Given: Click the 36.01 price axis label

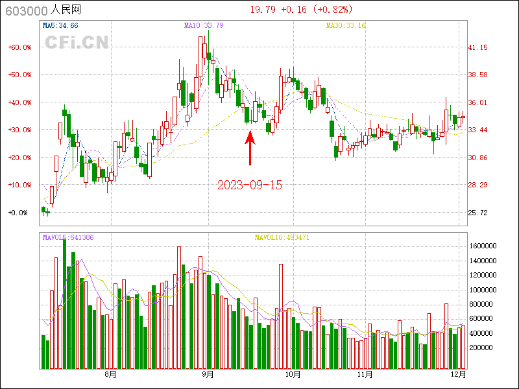Looking at the screenshot, I should [477, 102].
